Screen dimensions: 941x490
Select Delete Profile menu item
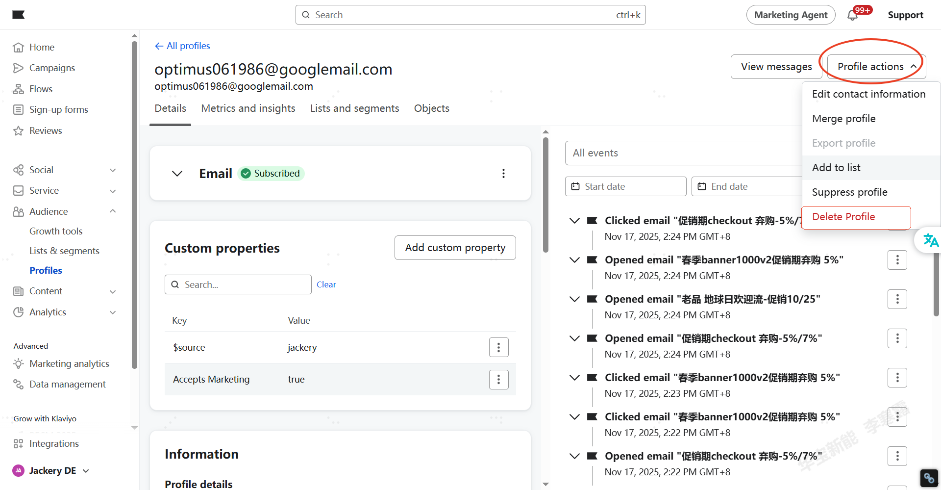coord(856,217)
